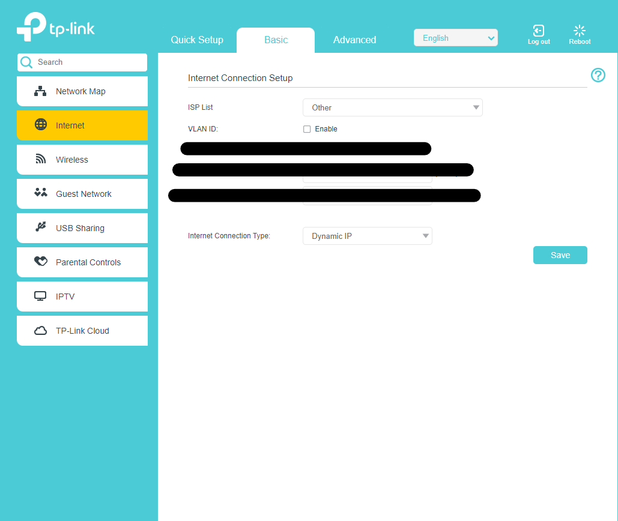
Task: Open the Guest Network menu item
Action: pos(82,194)
